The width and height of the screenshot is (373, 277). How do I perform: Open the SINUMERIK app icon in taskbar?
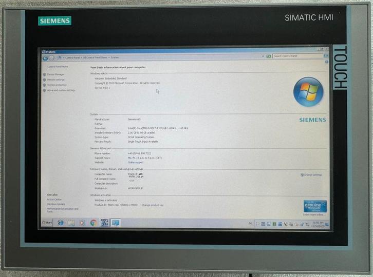pyautogui.click(x=104, y=223)
